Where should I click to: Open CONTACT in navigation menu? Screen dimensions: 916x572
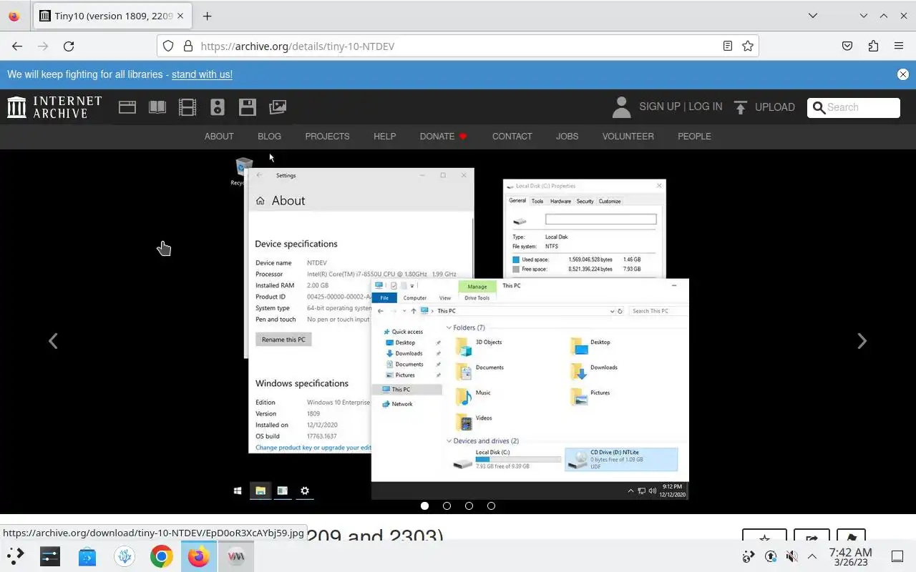(512, 136)
